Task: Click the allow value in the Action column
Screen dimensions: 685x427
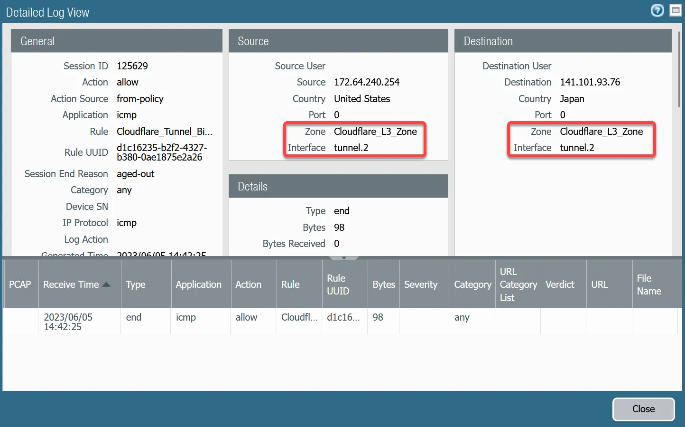Action: 246,317
